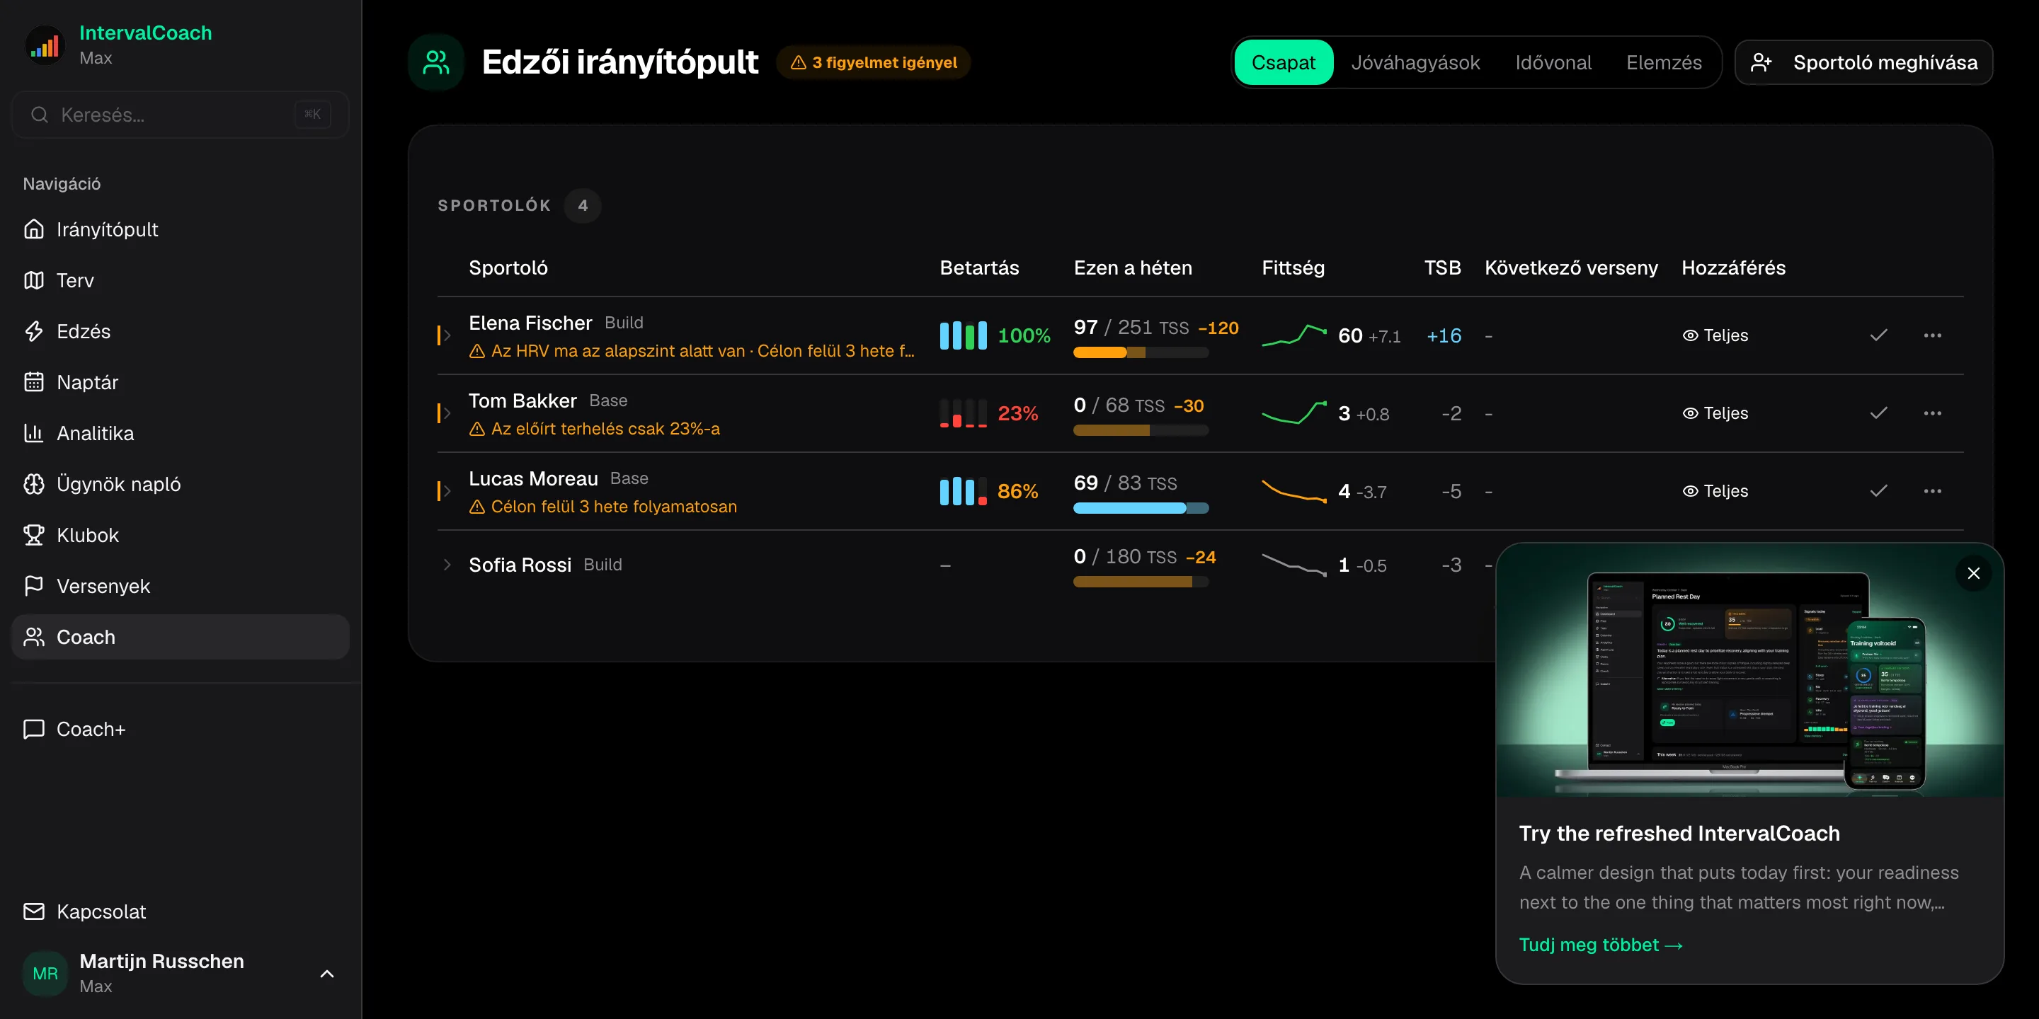
Task: Click the checkmark in Tom Bakker's row
Action: 1878,413
